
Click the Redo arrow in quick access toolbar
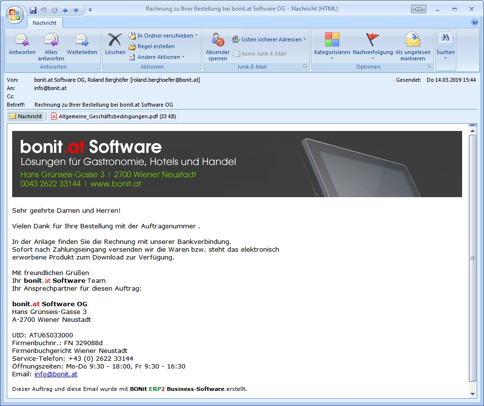point(54,10)
